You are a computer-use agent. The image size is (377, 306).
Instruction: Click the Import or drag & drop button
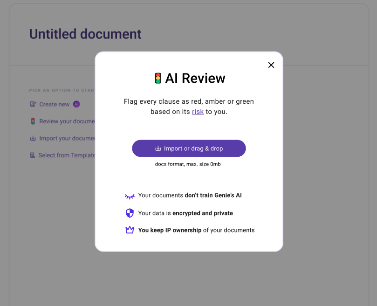pos(189,148)
